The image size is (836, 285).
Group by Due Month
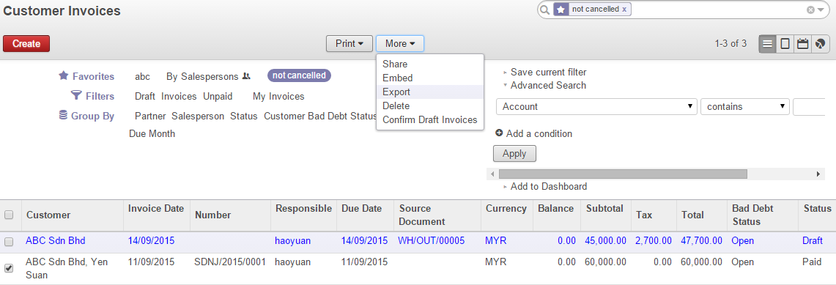[x=152, y=134]
